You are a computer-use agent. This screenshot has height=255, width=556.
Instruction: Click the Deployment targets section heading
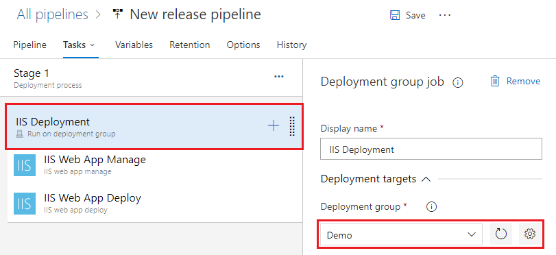tap(368, 179)
